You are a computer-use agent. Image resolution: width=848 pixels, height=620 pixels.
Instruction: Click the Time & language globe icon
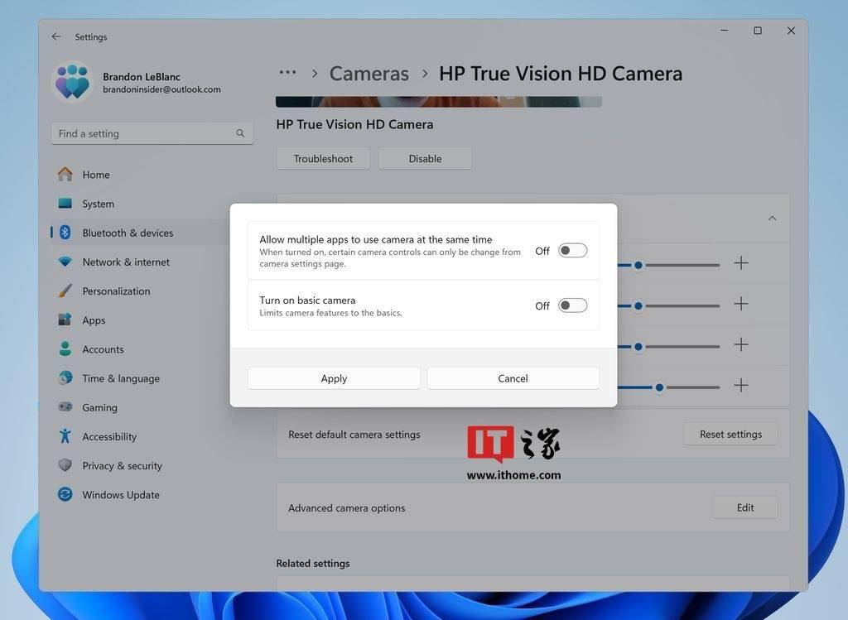click(65, 377)
